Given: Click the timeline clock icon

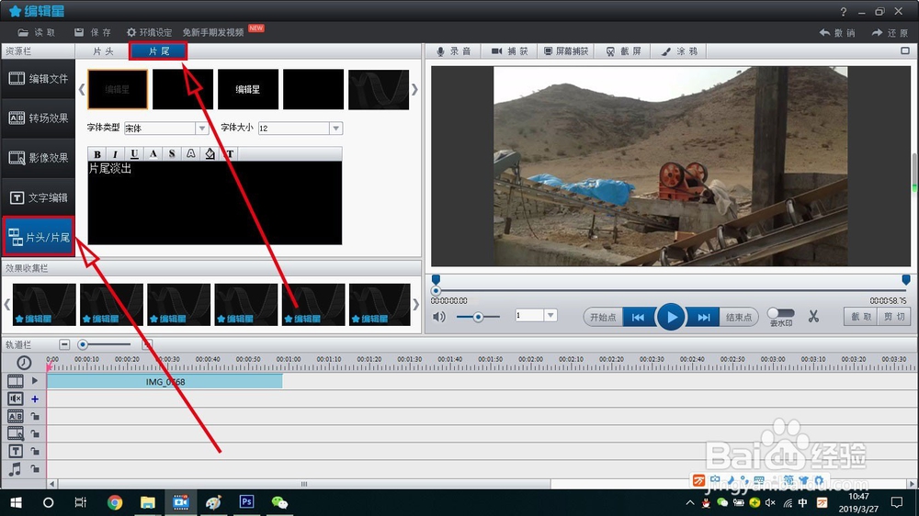Looking at the screenshot, I should [24, 364].
